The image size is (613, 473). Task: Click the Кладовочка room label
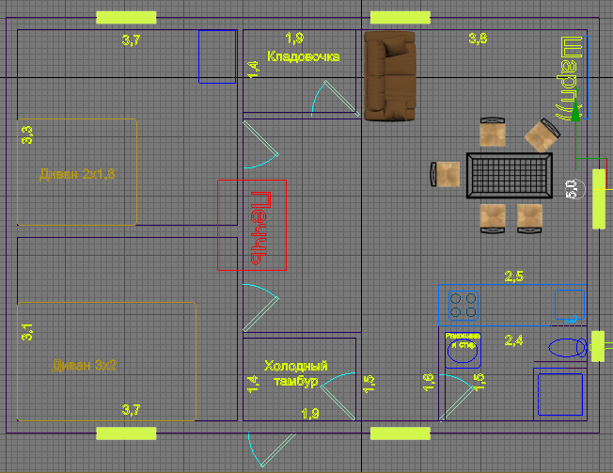click(303, 56)
